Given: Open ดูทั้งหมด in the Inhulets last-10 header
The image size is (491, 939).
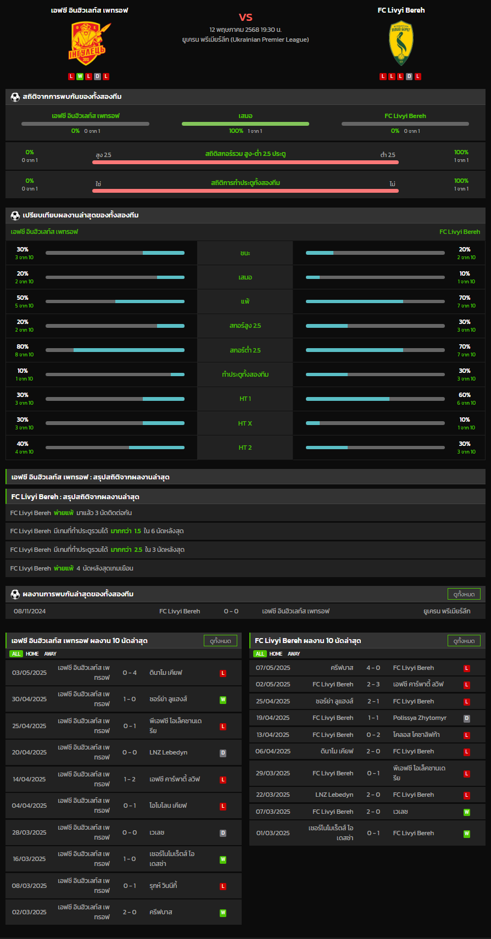Looking at the screenshot, I should pyautogui.click(x=220, y=641).
